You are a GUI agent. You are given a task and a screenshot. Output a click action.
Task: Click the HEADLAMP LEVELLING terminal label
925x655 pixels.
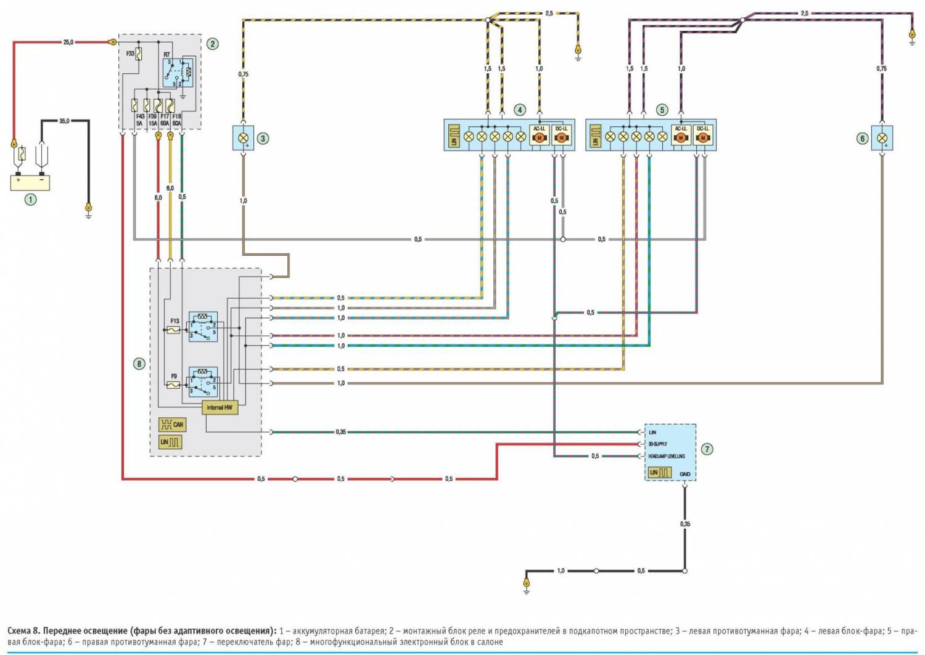(666, 456)
